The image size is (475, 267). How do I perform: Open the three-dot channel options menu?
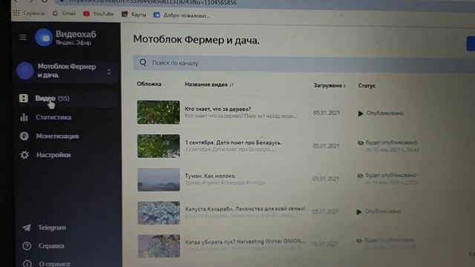(109, 72)
